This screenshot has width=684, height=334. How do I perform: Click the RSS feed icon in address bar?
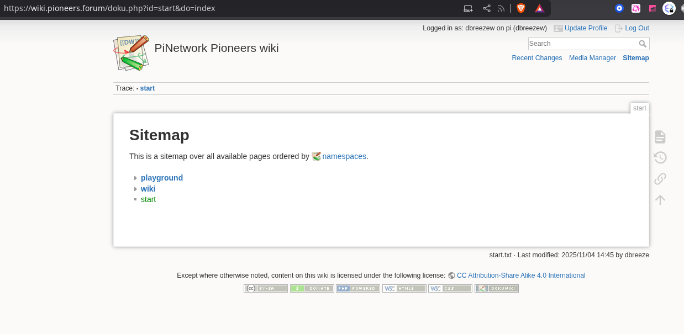click(501, 8)
